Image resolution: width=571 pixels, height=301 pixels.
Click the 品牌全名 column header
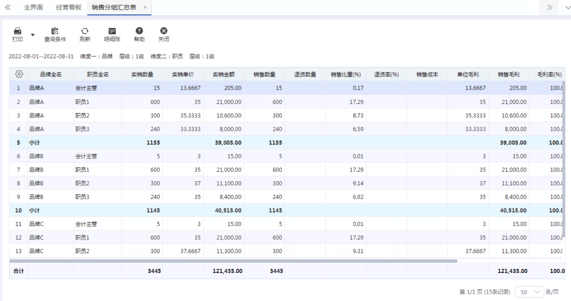[51, 74]
